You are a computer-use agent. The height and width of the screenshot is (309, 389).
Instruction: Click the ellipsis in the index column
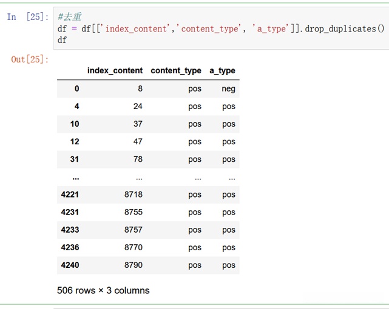[76, 179]
